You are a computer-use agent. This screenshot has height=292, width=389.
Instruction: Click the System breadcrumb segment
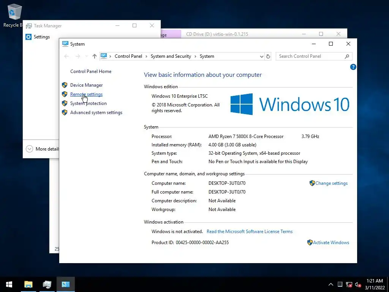pos(207,56)
